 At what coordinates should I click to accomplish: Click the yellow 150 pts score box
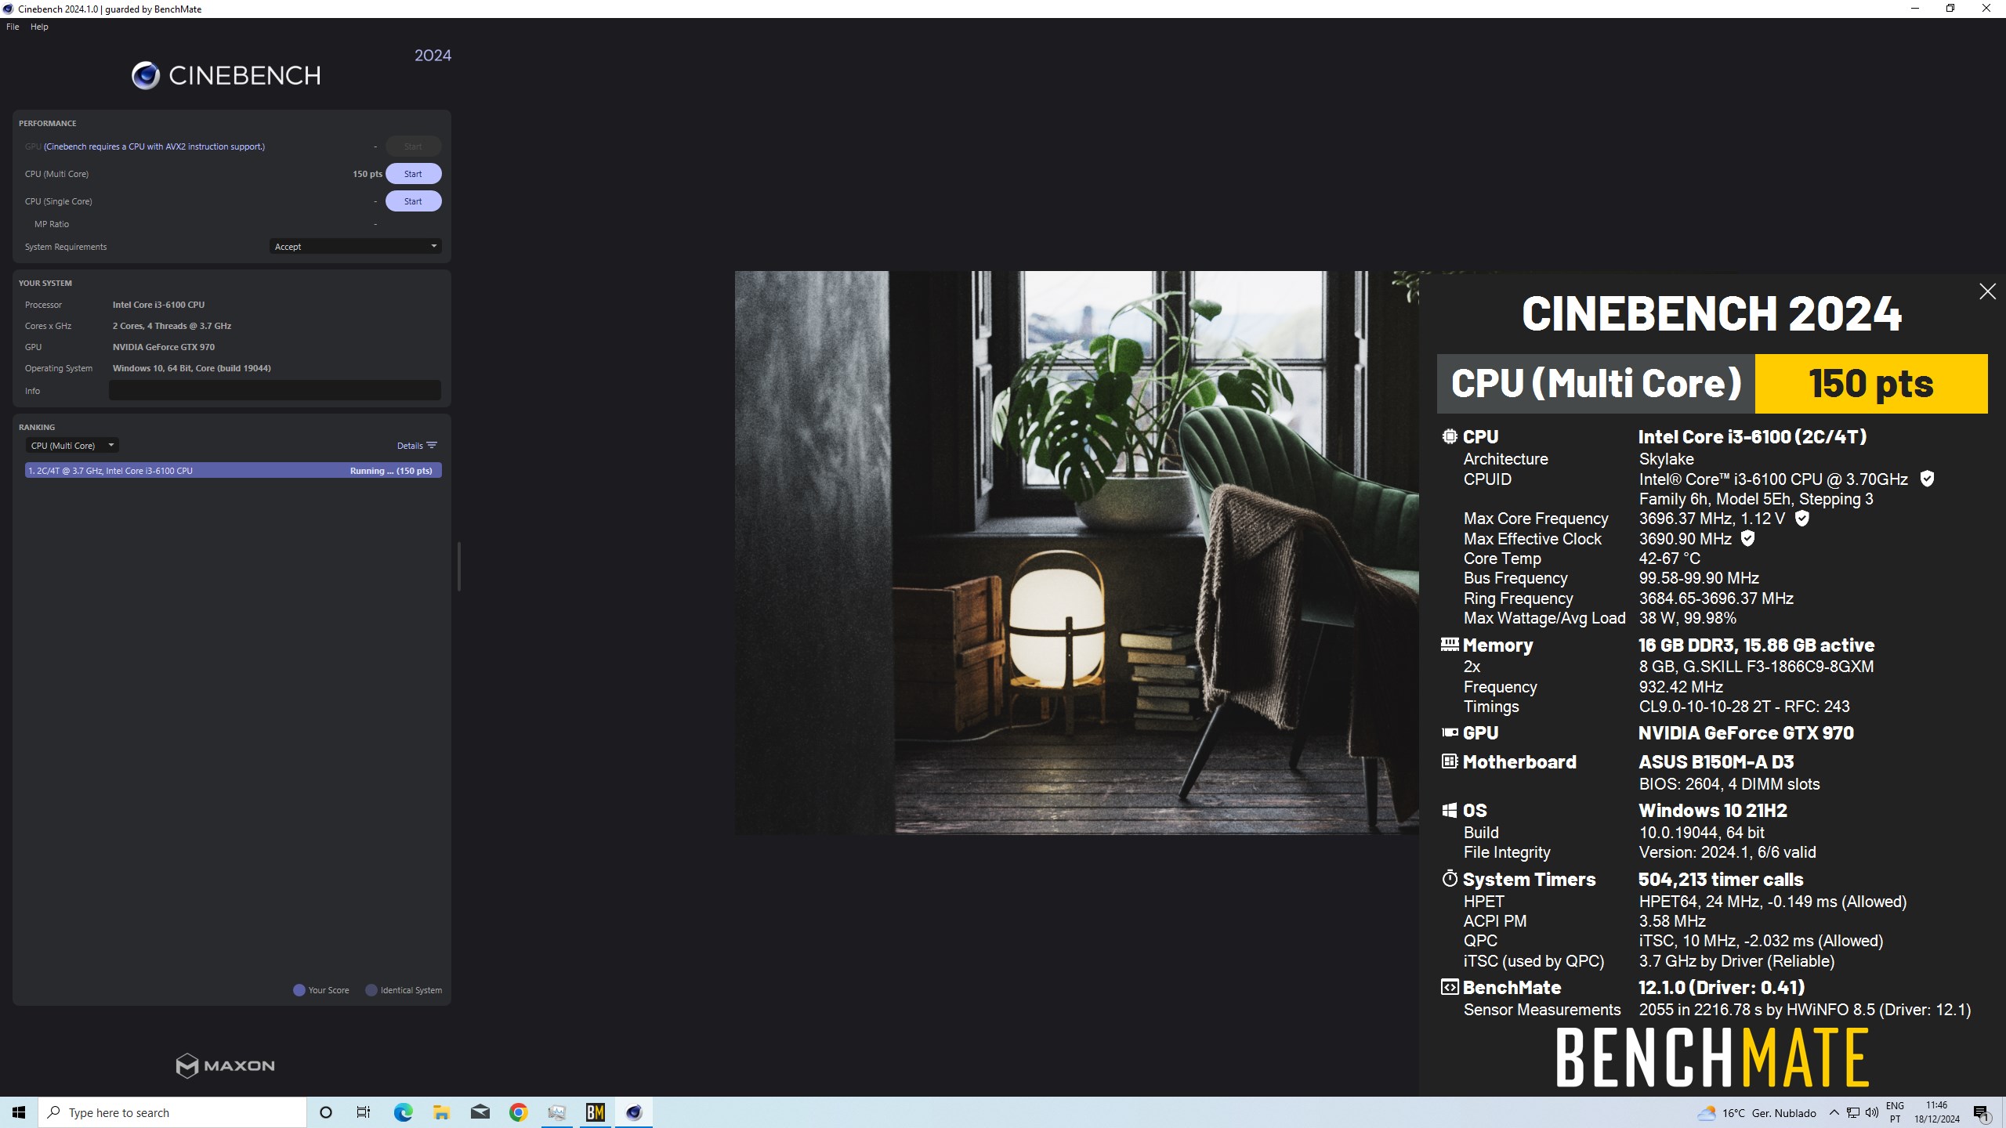1870,383
